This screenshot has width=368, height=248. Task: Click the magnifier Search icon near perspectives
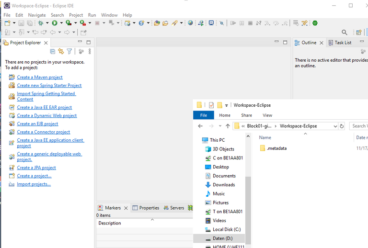(x=345, y=33)
